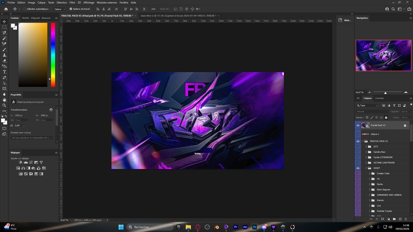This screenshot has width=413, height=232.
Task: Link layers using the chain icon
Action: click(371, 219)
